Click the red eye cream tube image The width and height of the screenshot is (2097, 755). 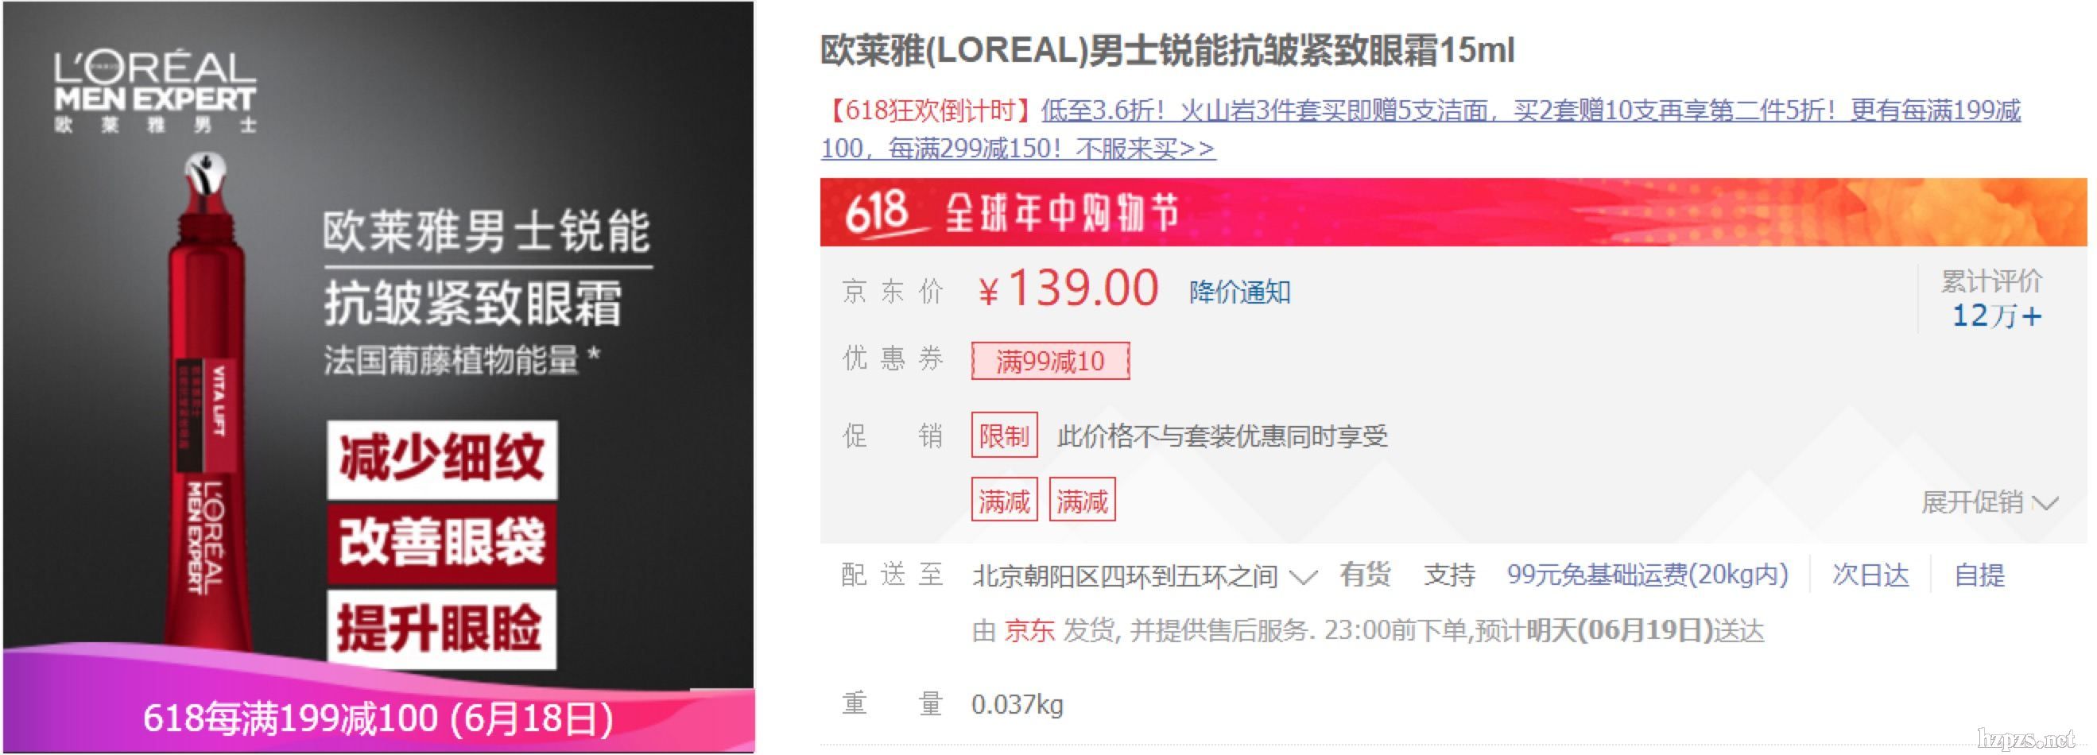(x=204, y=403)
